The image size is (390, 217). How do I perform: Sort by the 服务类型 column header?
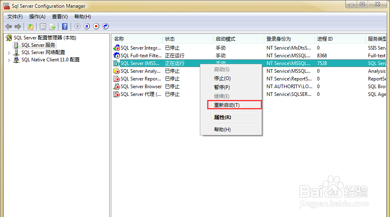pos(376,39)
